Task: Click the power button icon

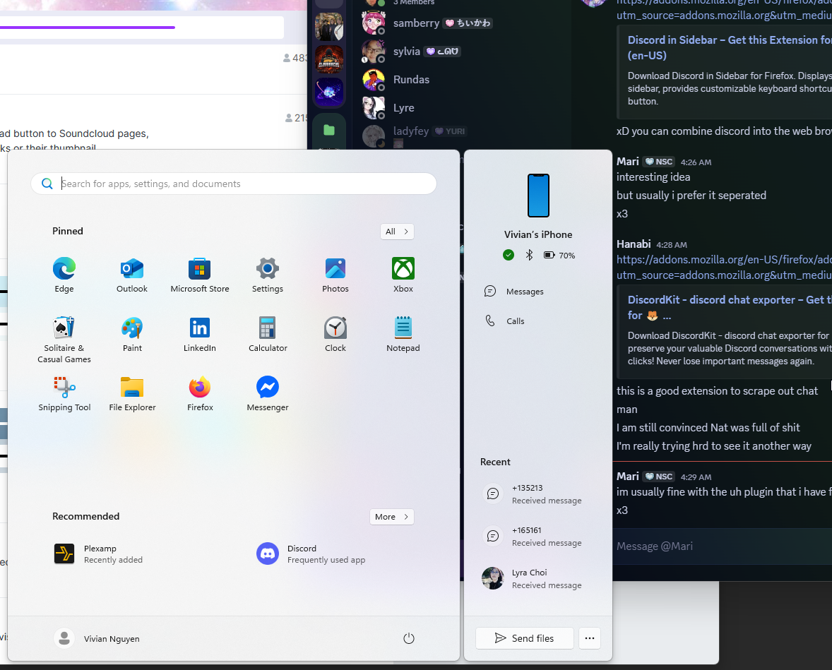Action: [x=408, y=638]
